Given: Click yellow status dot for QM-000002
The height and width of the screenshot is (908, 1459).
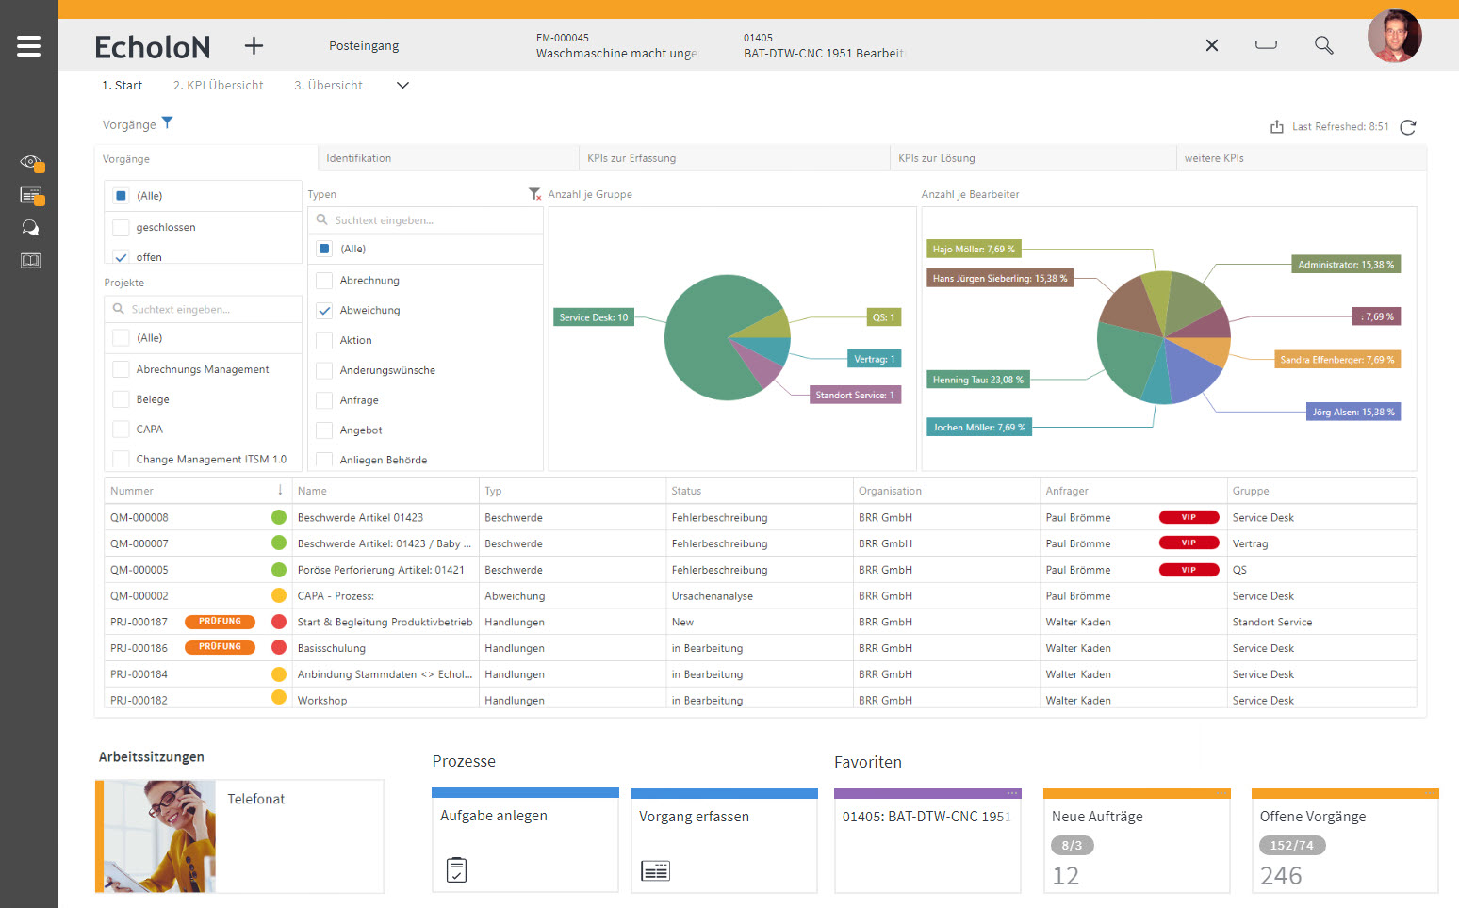Looking at the screenshot, I should [279, 595].
